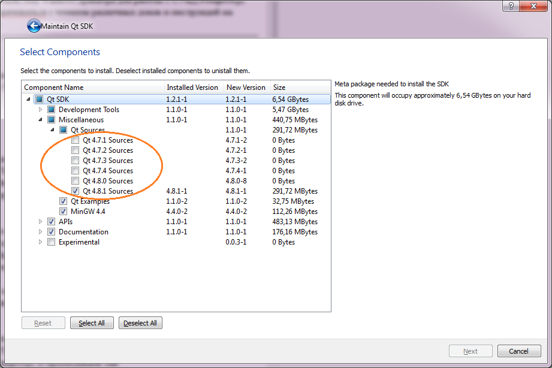The height and width of the screenshot is (368, 552).
Task: Sort by the Installed Version column header
Action: click(194, 88)
